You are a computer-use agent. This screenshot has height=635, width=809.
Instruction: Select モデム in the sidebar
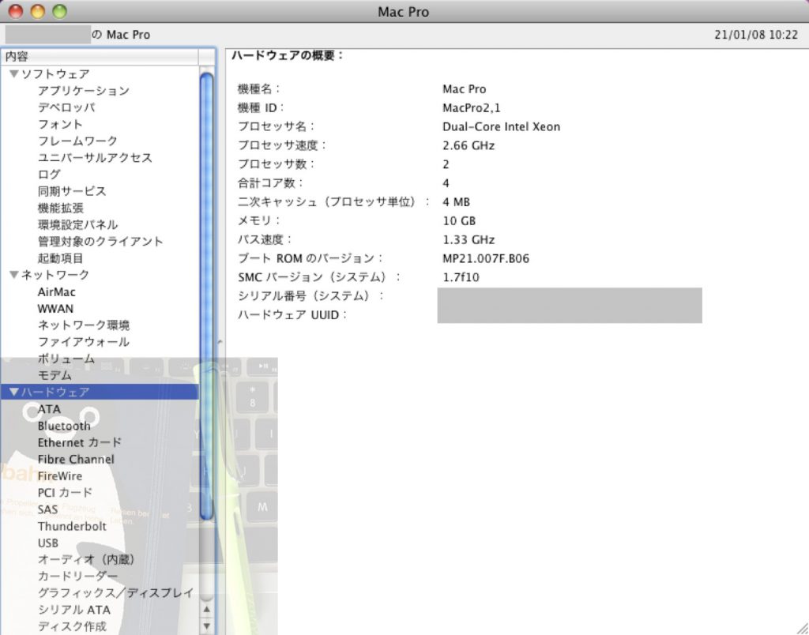(55, 375)
